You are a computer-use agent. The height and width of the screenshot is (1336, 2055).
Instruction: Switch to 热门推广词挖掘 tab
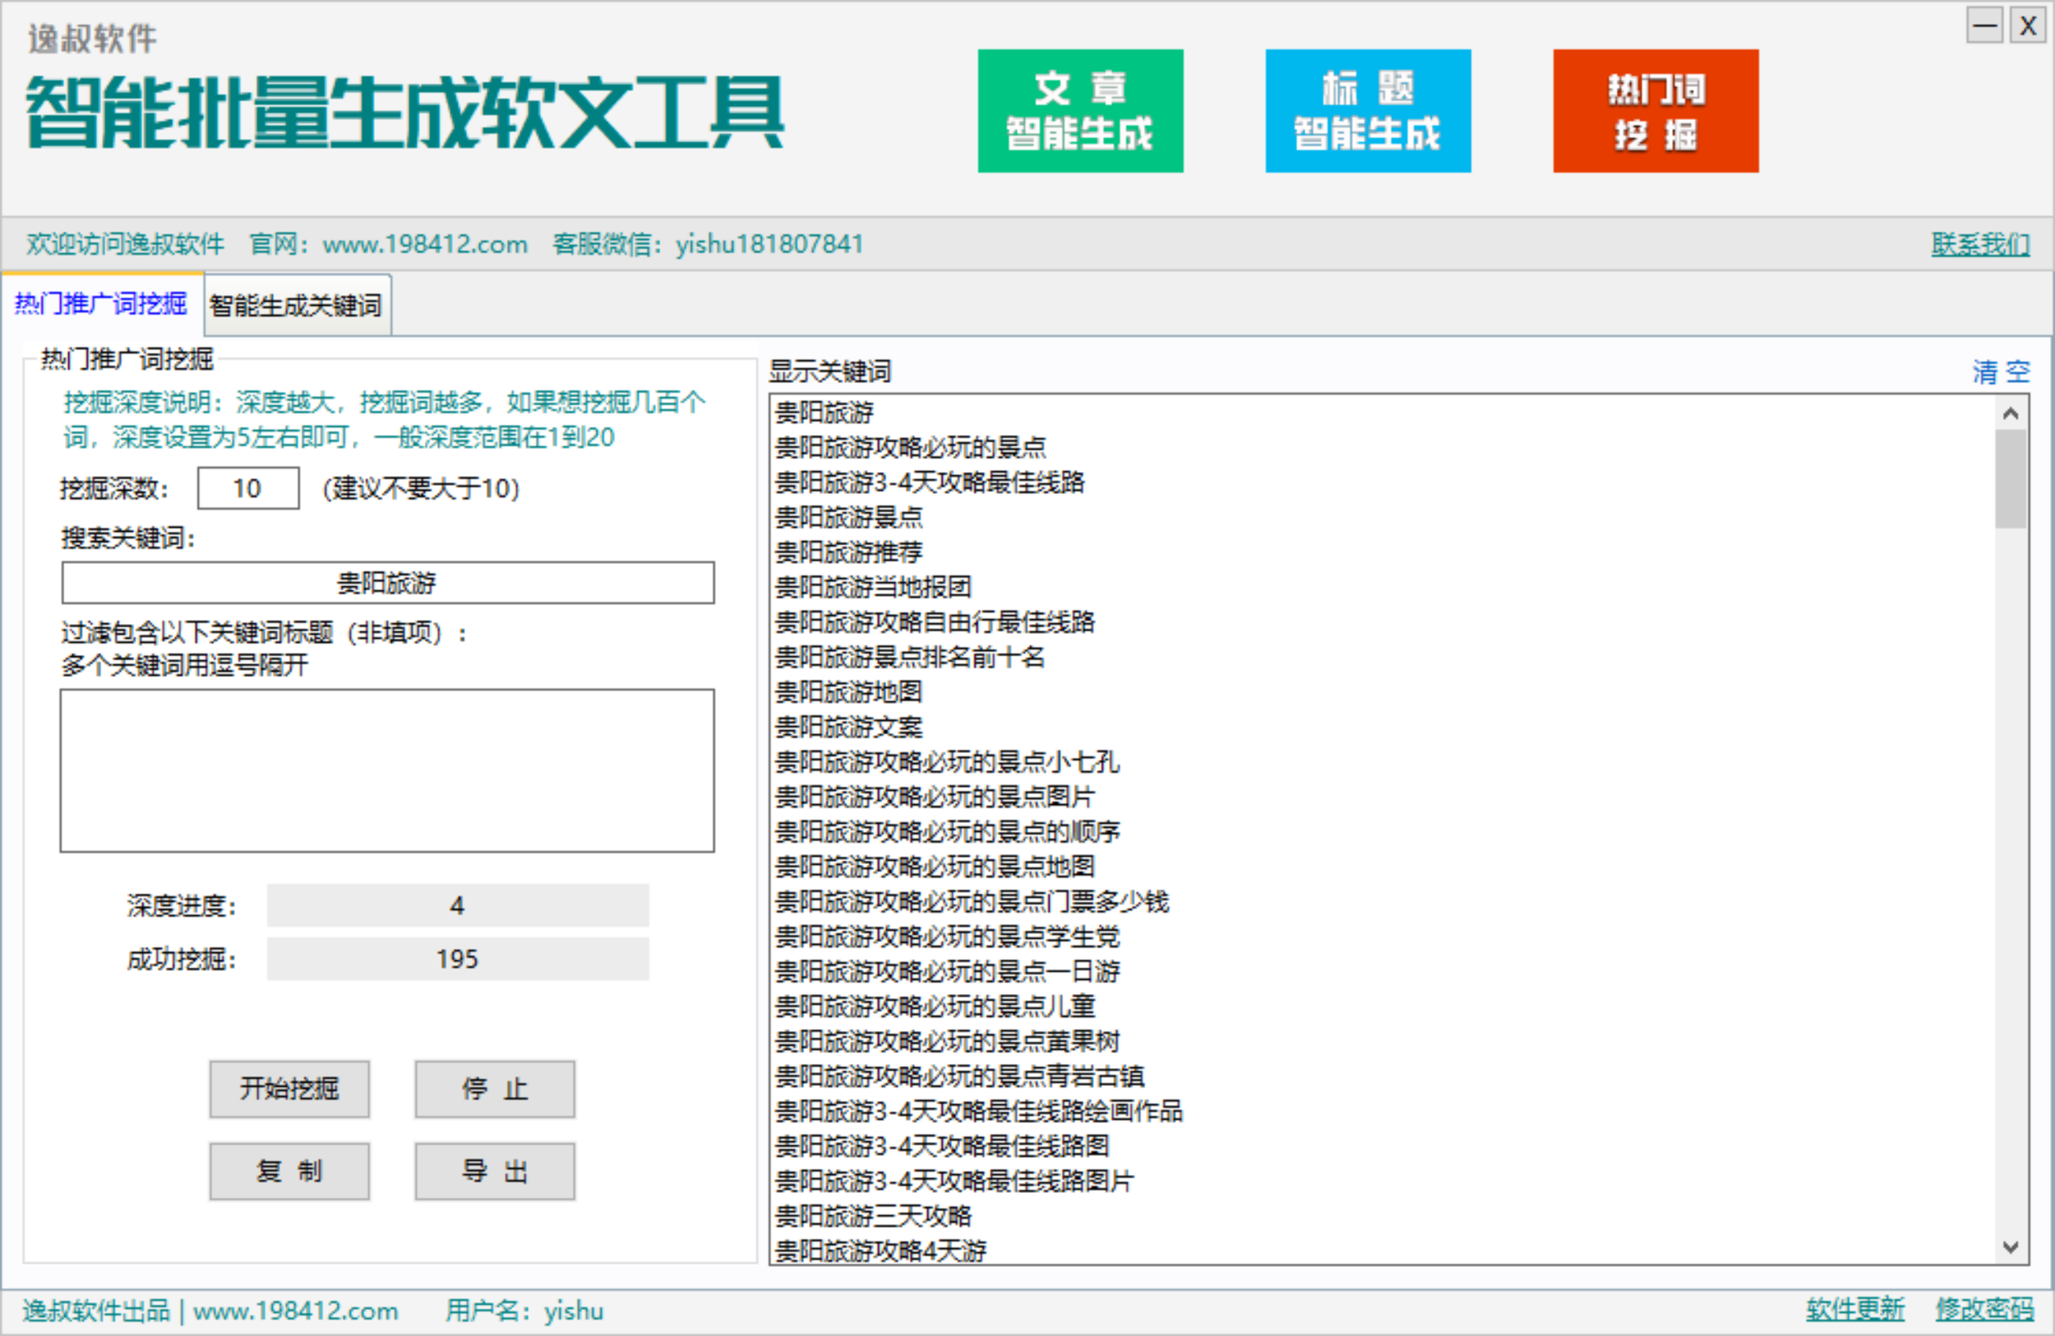(101, 304)
